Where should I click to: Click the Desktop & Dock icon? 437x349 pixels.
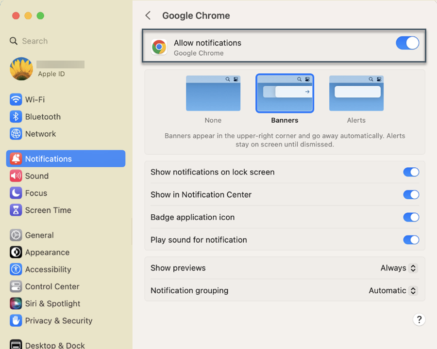pyautogui.click(x=16, y=345)
